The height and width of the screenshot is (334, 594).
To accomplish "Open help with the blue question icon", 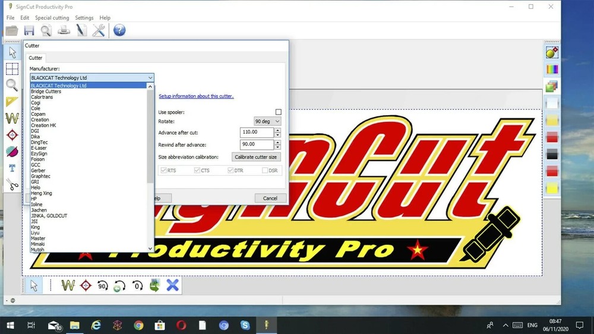I will [x=119, y=30].
